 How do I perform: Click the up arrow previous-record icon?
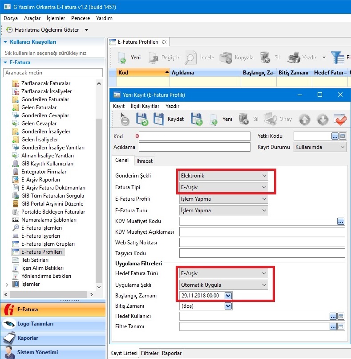[x=305, y=119]
